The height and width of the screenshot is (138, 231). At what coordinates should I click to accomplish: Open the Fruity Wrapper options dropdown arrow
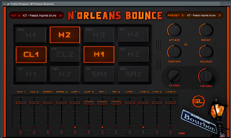(x=5, y=4)
